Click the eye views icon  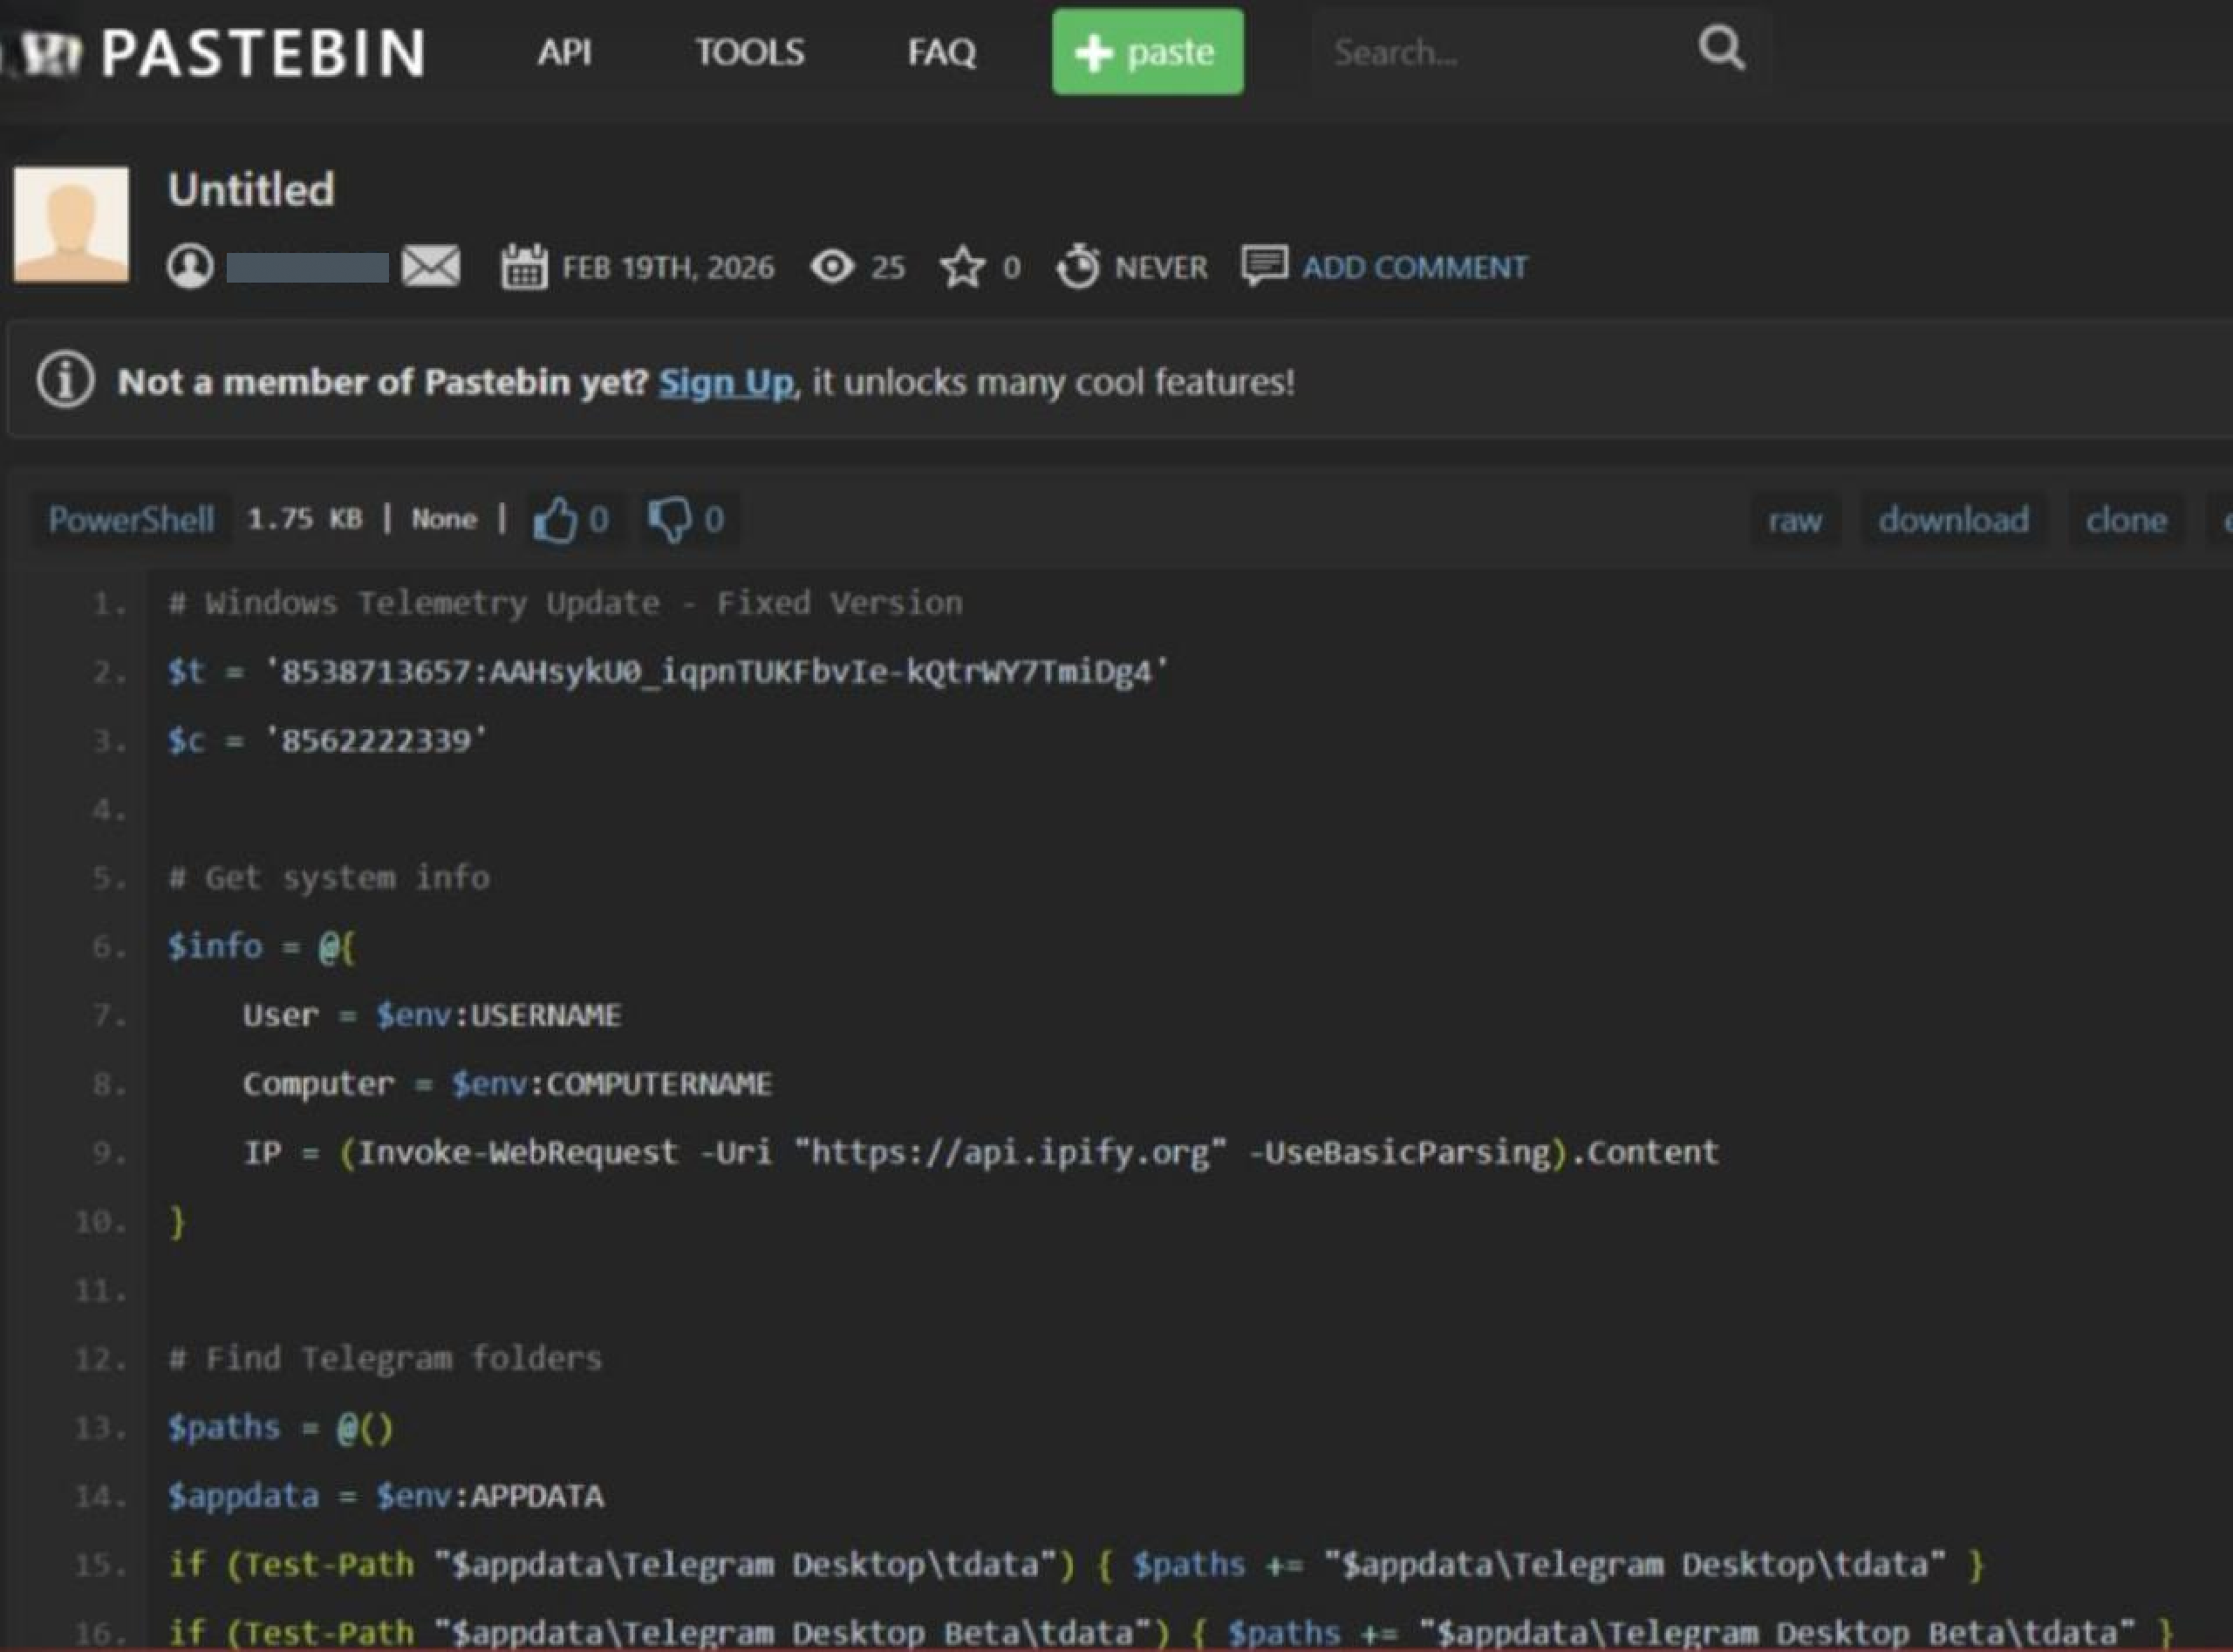tap(832, 267)
